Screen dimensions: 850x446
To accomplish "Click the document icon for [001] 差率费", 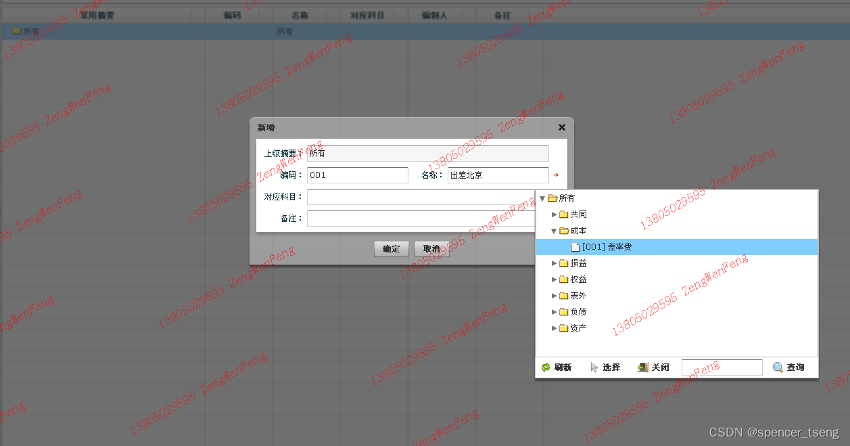I will (575, 247).
